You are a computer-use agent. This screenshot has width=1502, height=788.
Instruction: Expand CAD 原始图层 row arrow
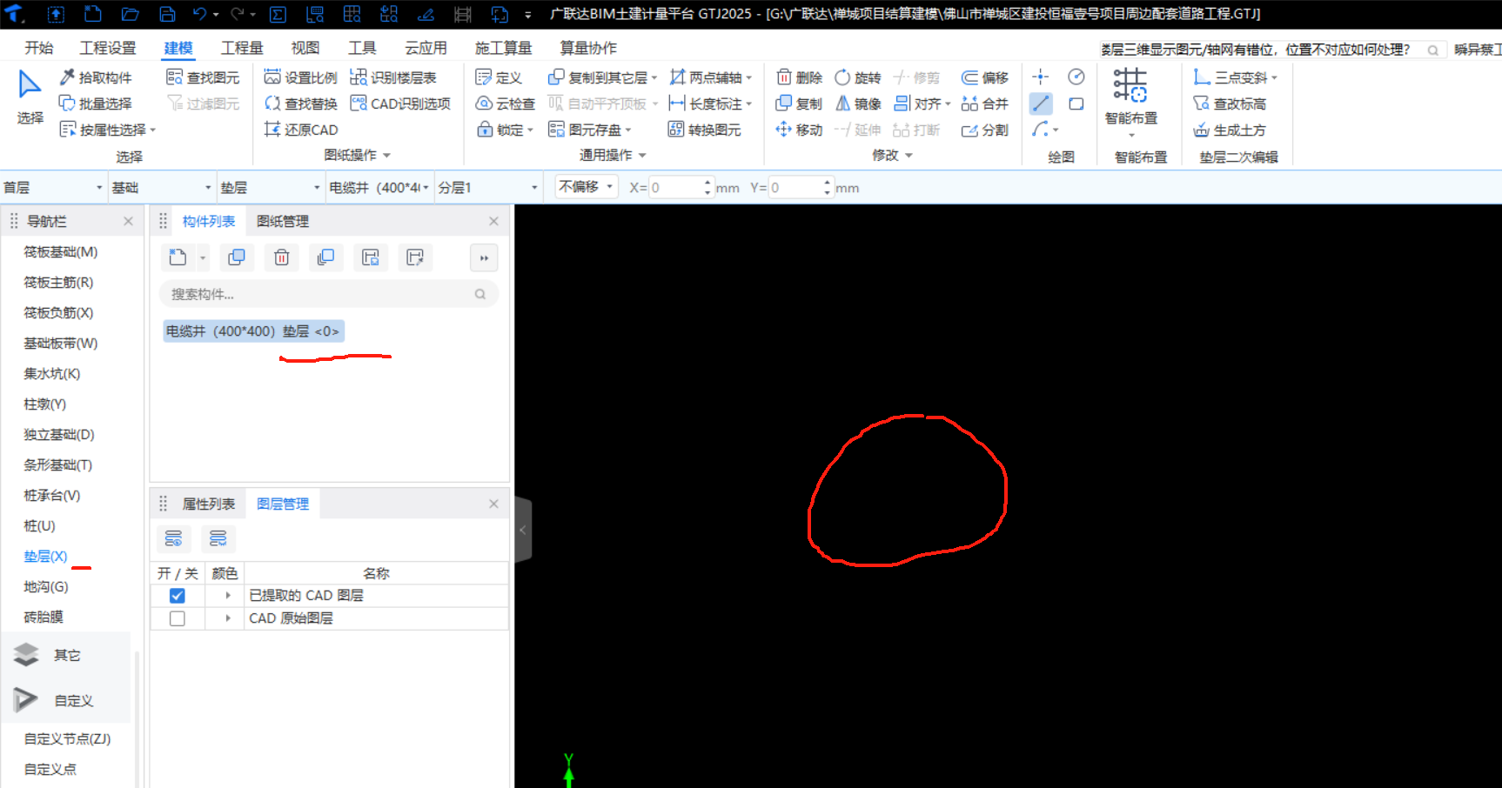[x=228, y=618]
